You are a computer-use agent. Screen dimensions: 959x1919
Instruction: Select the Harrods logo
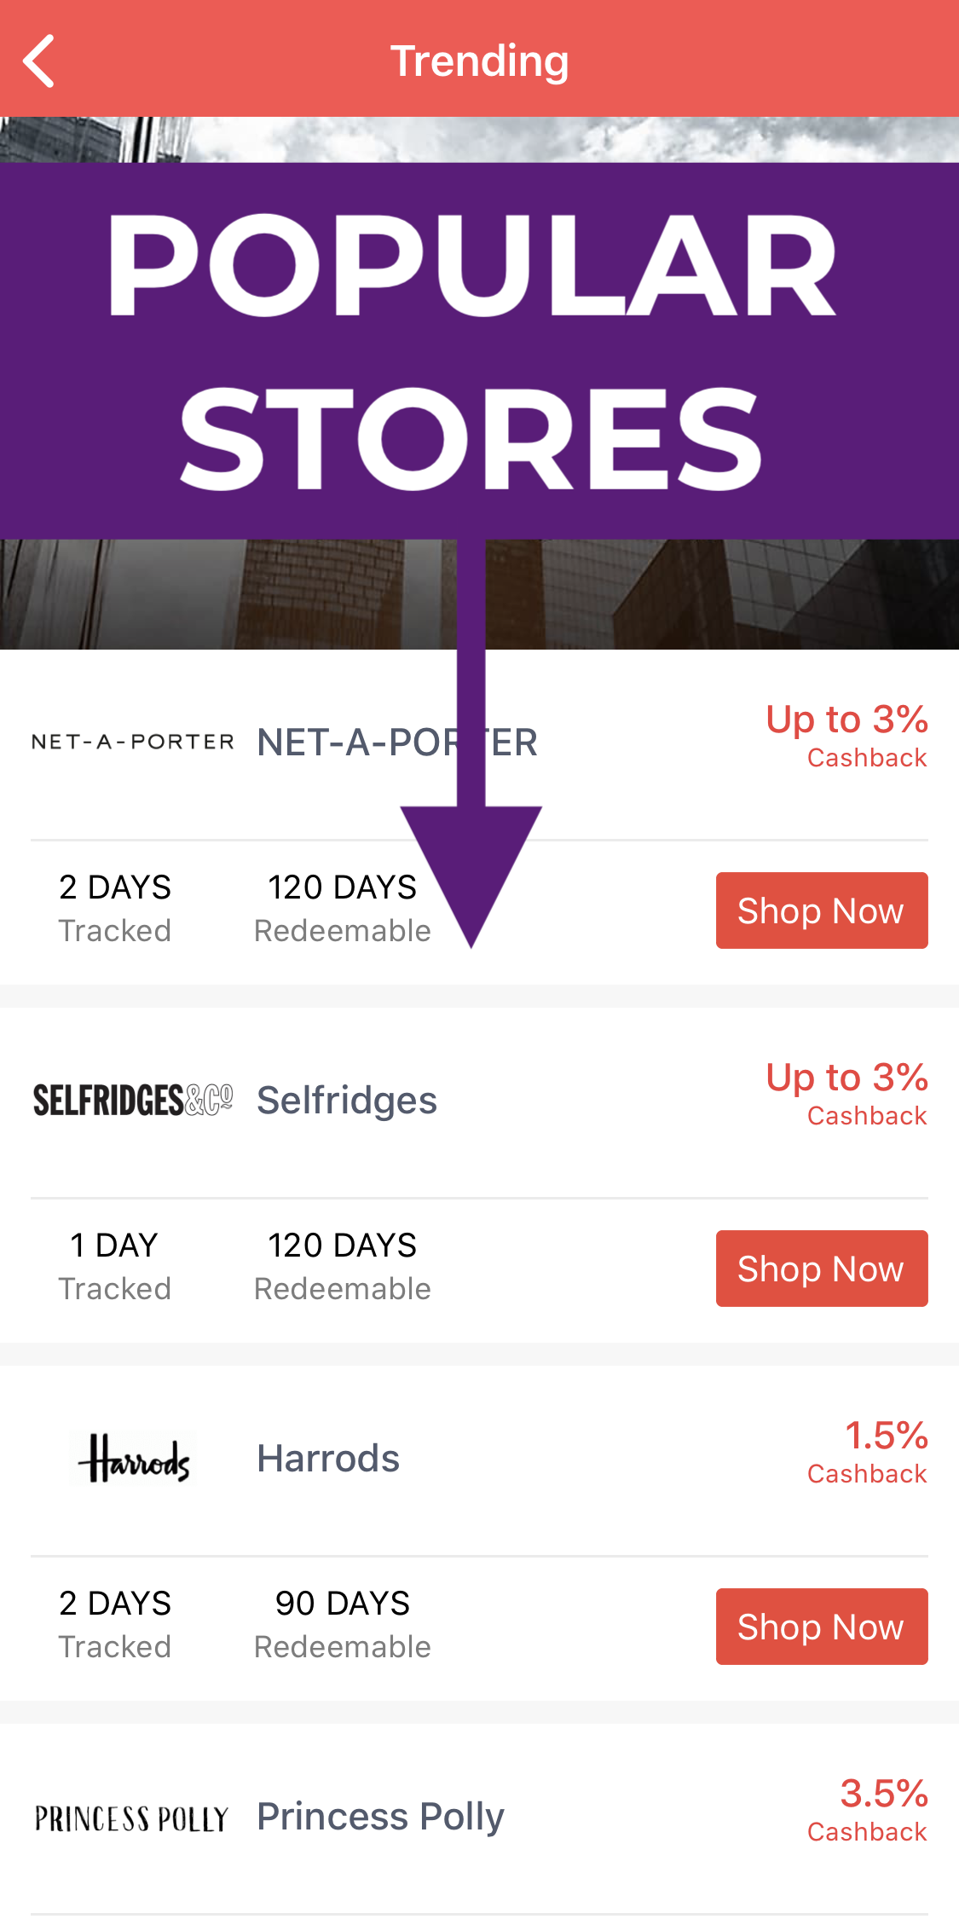click(132, 1458)
